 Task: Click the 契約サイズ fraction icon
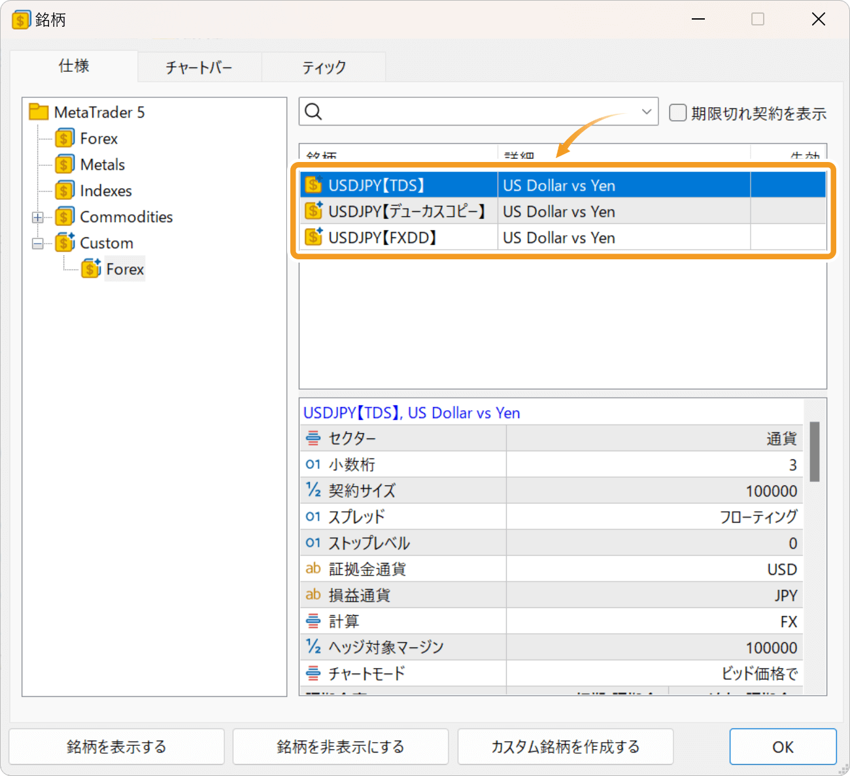tap(313, 490)
